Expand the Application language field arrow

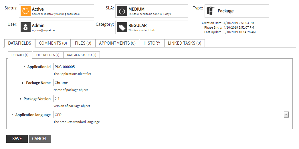coord(12,115)
